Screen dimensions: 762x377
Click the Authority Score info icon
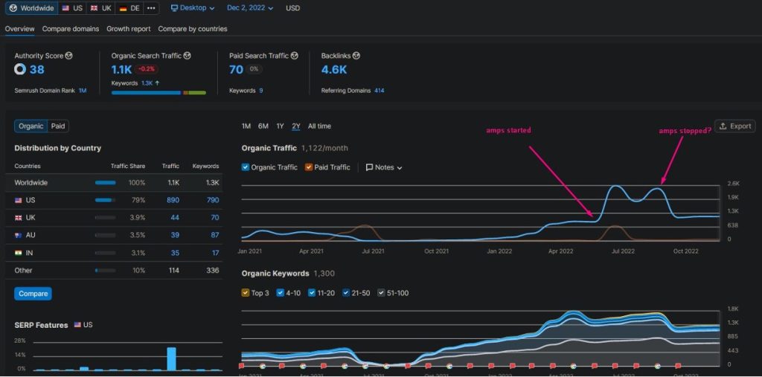tap(69, 56)
